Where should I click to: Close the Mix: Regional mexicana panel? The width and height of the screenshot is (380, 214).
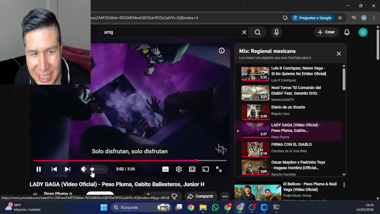(339, 54)
